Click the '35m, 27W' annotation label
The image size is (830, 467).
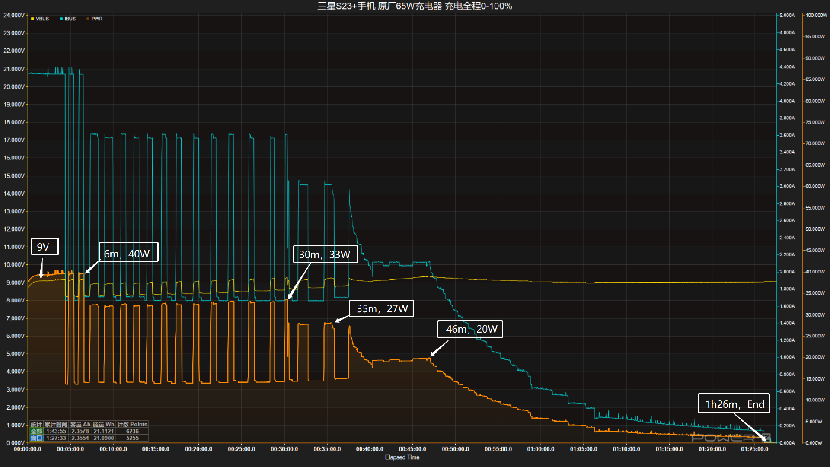tap(381, 308)
